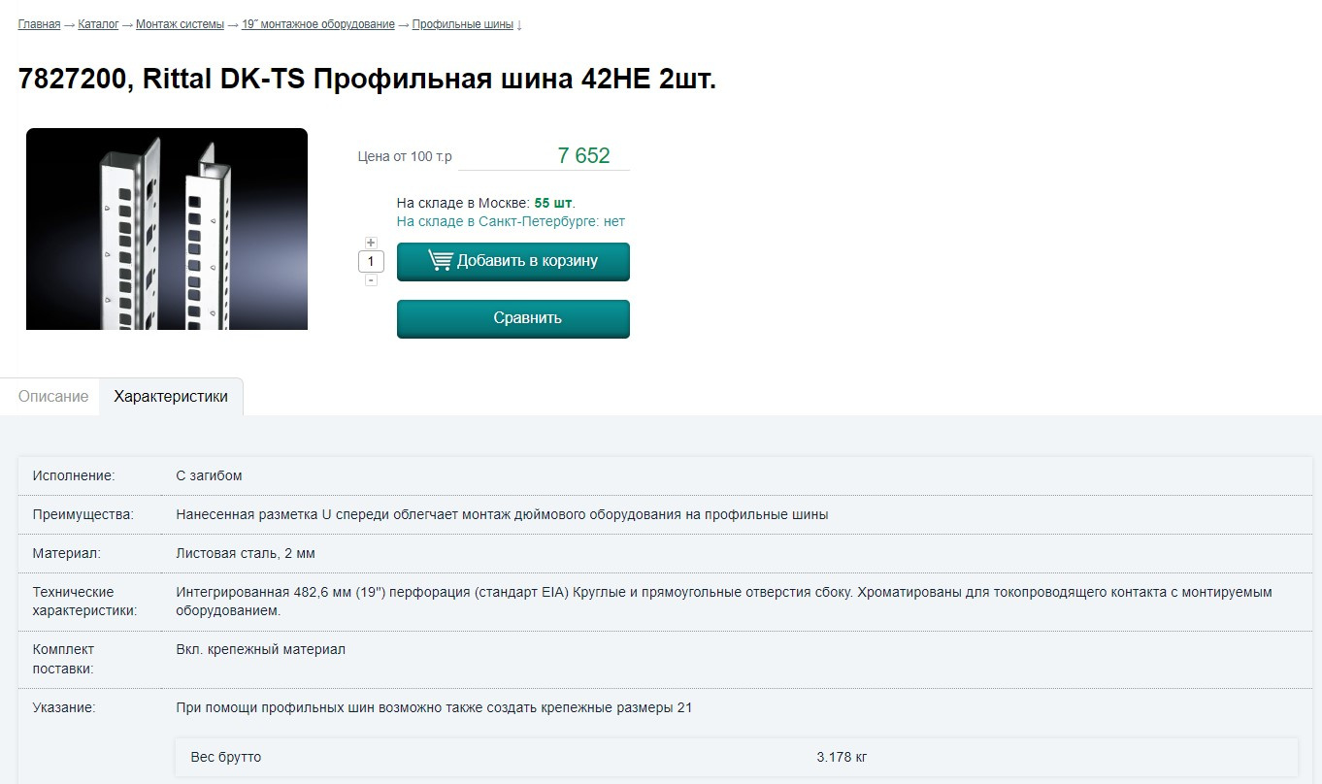Open the Монтаж системы breadcrumb

click(180, 24)
